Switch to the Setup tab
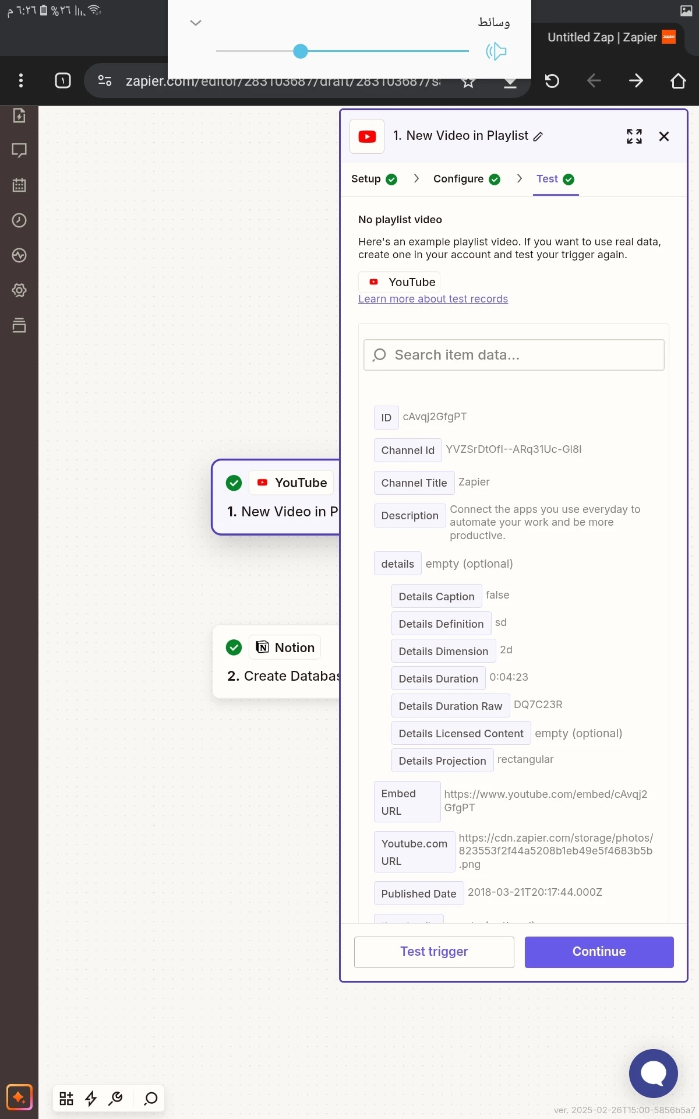 pos(374,179)
